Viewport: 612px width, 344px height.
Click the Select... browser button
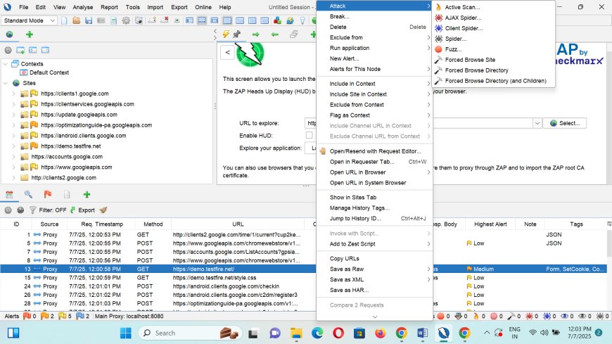(x=564, y=123)
